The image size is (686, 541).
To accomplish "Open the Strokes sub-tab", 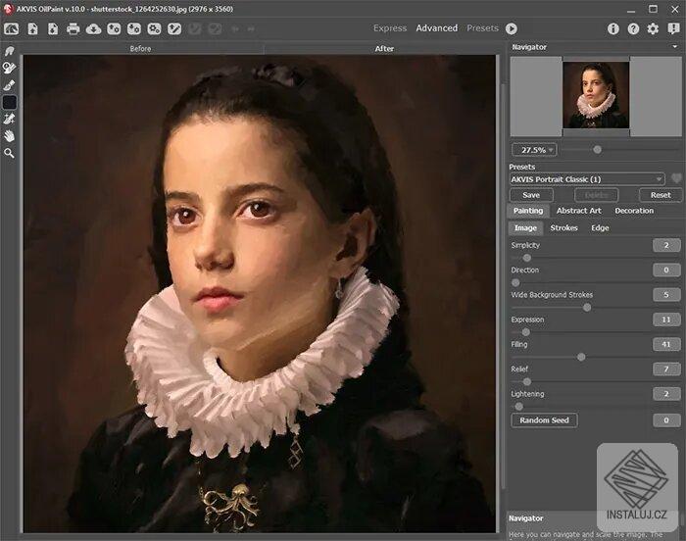I will [563, 228].
